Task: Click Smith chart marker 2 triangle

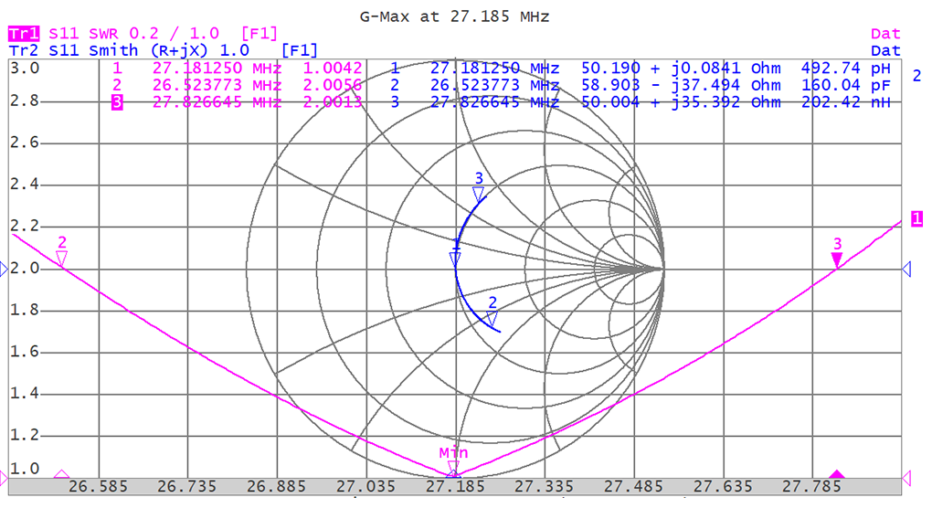Action: [492, 319]
